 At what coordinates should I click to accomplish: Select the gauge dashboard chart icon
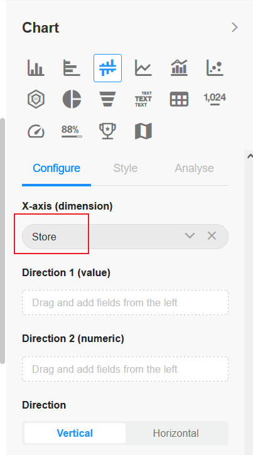tap(36, 131)
